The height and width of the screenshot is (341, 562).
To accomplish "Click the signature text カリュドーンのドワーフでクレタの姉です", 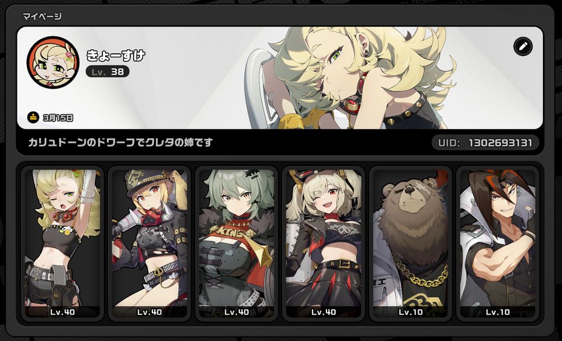I will 120,142.
